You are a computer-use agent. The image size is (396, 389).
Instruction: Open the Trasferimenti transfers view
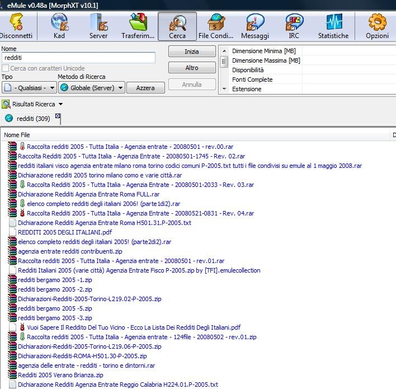(x=138, y=26)
